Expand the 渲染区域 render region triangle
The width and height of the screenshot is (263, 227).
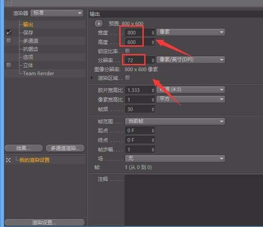pyautogui.click(x=92, y=78)
